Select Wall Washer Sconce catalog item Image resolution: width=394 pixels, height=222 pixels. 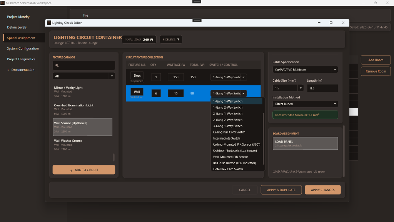[x=82, y=145]
